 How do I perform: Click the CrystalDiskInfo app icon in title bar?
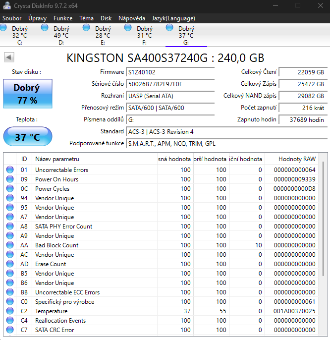tap(6, 5)
